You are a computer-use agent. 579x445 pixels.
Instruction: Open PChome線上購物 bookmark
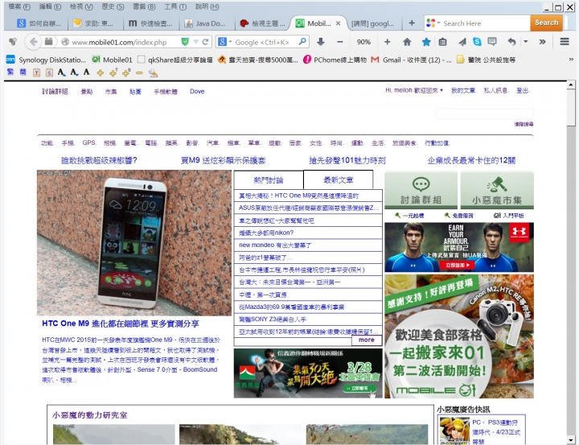[335, 60]
